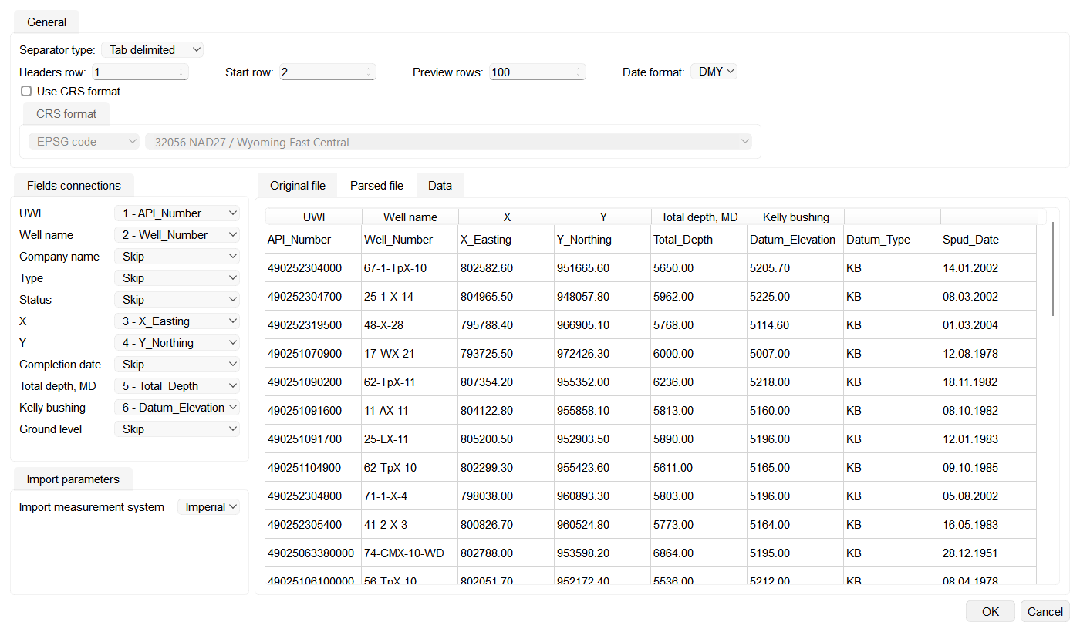Click the Start row stepper arrows
The image size is (1080, 632).
click(x=370, y=72)
